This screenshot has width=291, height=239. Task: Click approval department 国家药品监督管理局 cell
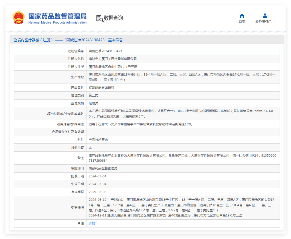tap(103, 168)
